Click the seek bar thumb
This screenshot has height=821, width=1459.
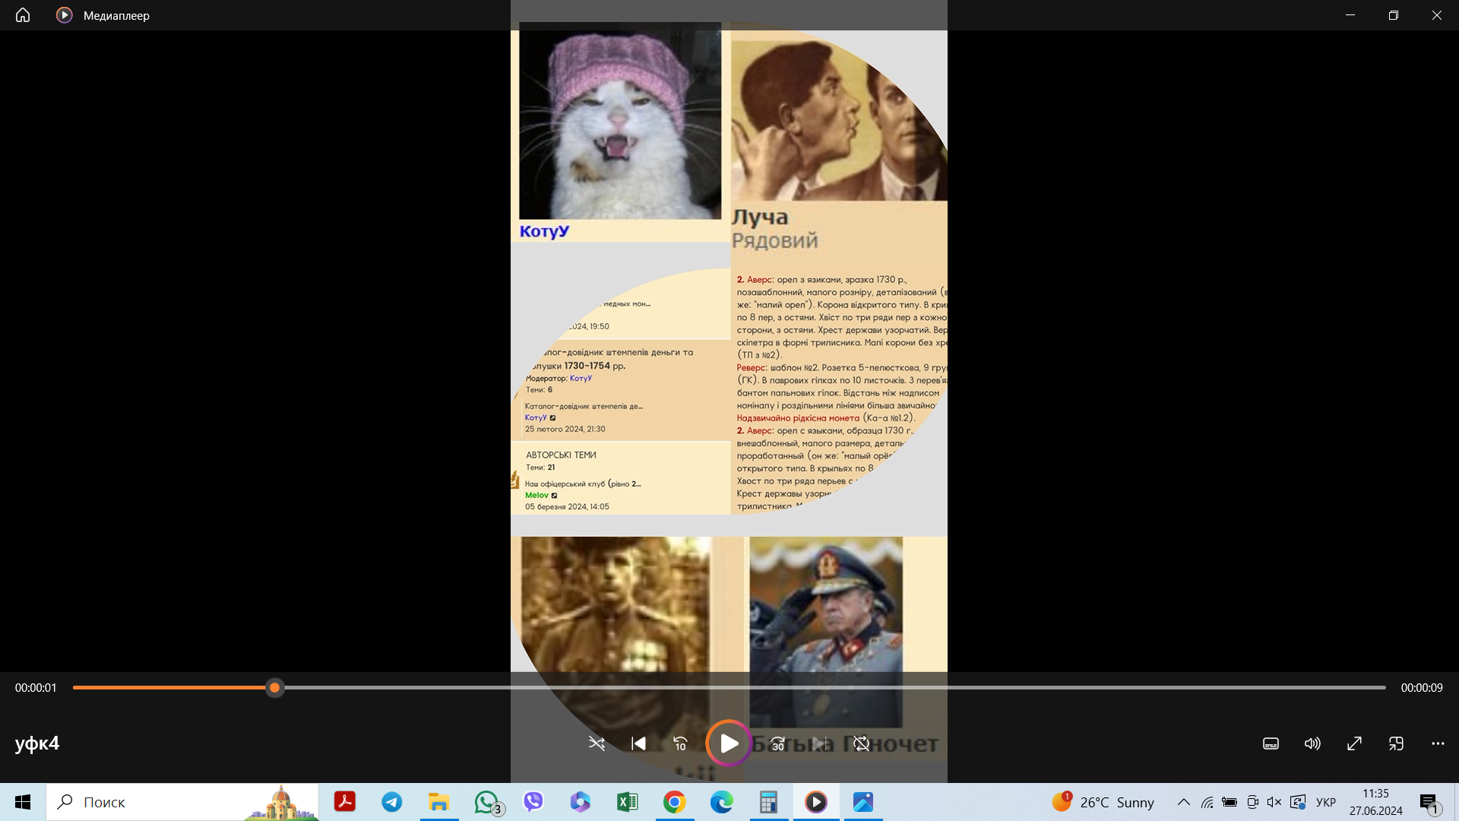tap(275, 688)
